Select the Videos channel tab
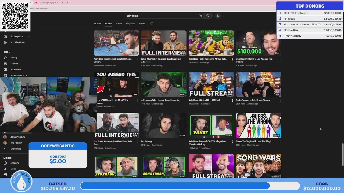Image resolution: width=344 pixels, height=193 pixels. pyautogui.click(x=108, y=24)
